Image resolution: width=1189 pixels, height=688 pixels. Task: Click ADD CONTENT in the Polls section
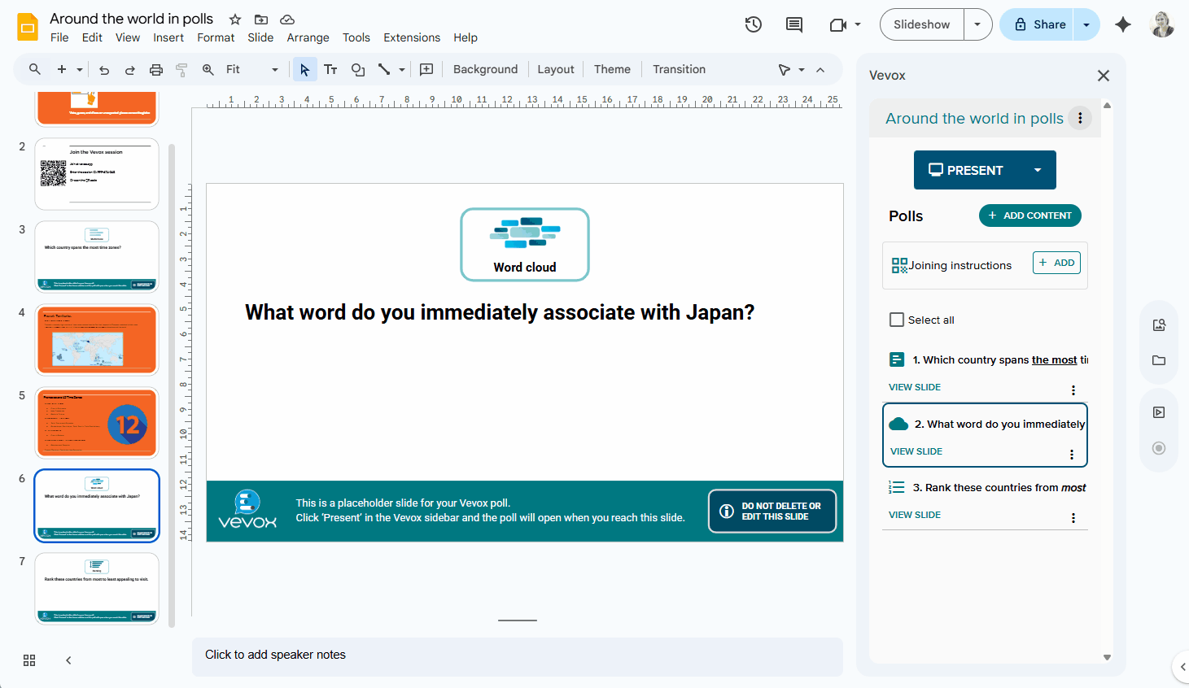[1029, 216]
